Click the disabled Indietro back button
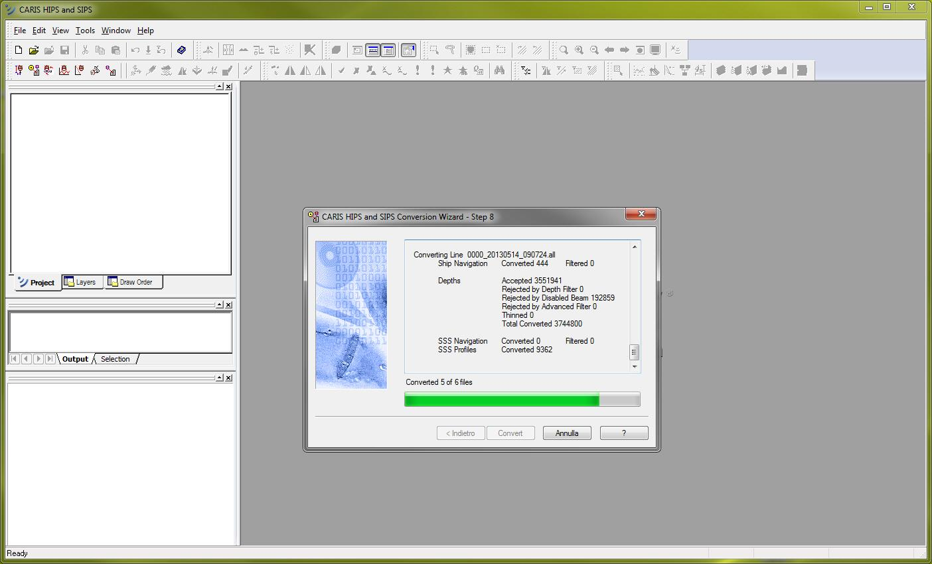932x564 pixels. click(461, 433)
